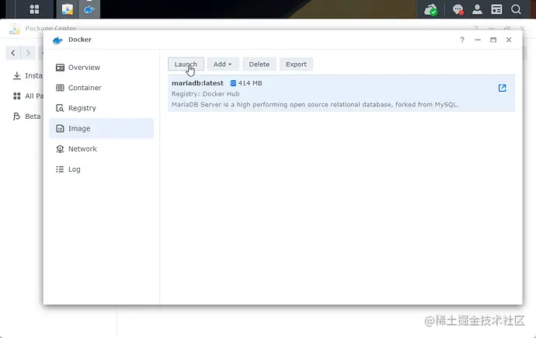Open the cloud sync status tray icon
Viewport: 536px width, 338px height.
pos(430,9)
